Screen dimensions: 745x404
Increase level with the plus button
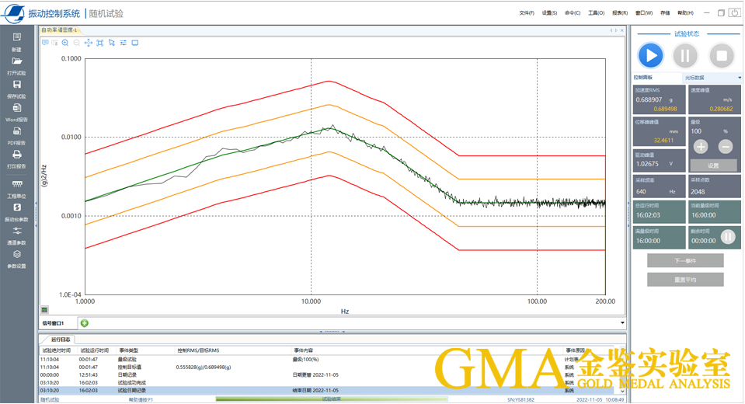pyautogui.click(x=700, y=147)
